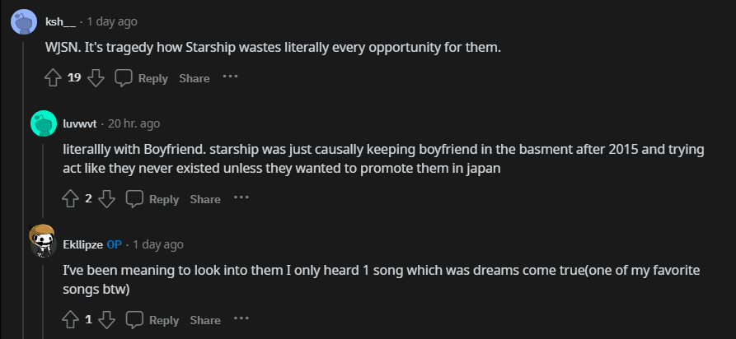Upvote luvwvt's comment about Boyfriend
This screenshot has width=736, height=339.
click(x=71, y=199)
